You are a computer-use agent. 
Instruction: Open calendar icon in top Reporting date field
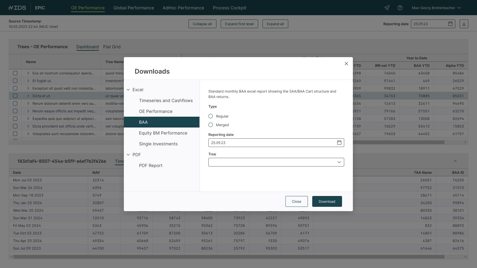[x=450, y=24]
